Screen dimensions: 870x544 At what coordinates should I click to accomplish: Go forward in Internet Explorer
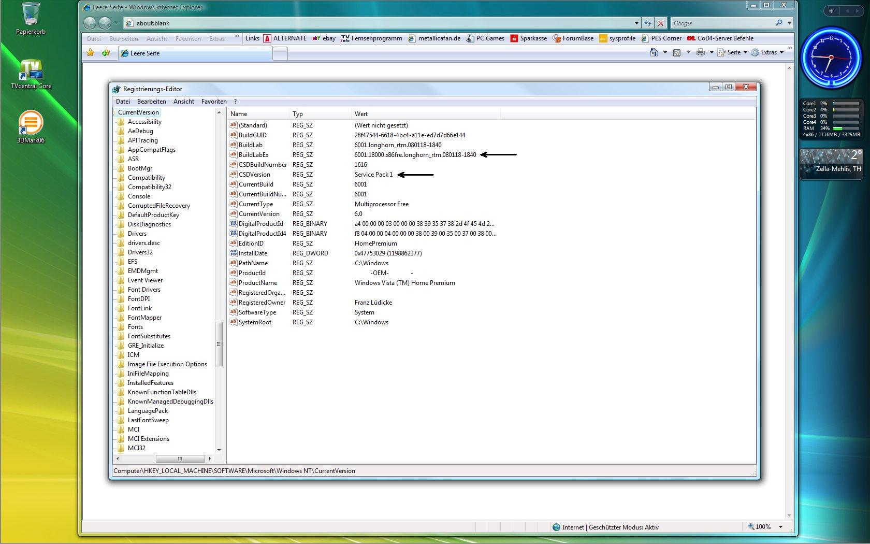pyautogui.click(x=105, y=23)
